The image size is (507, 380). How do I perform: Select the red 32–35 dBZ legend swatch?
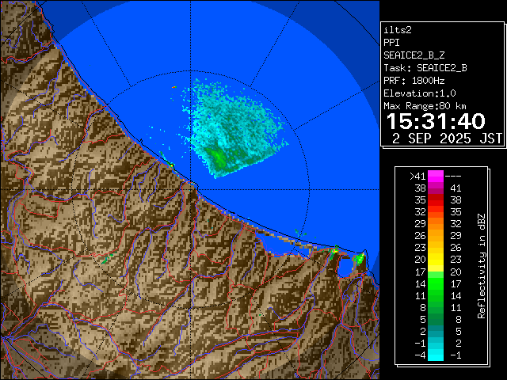tap(436, 212)
